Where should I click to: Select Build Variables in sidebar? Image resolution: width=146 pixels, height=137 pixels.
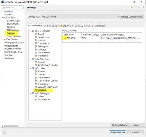coord(14,21)
